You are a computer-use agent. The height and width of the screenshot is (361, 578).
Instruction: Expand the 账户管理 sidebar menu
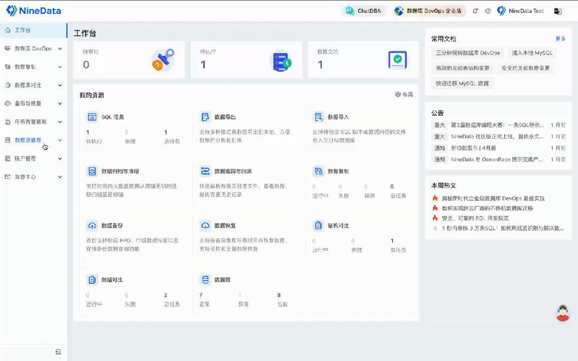point(34,159)
